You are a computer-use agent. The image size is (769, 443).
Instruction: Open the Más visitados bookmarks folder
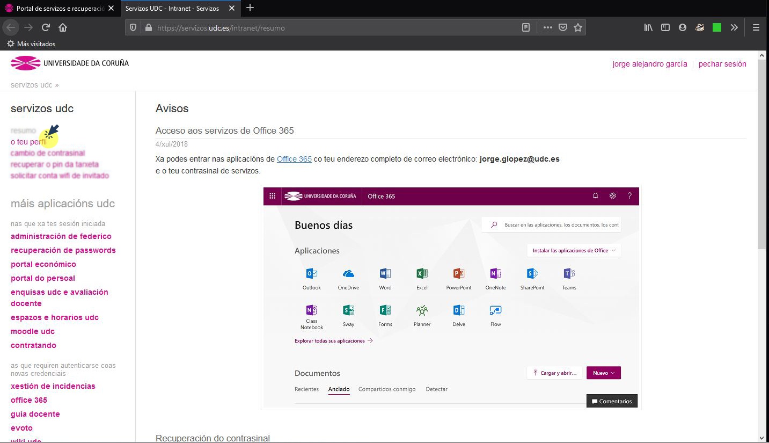point(31,44)
